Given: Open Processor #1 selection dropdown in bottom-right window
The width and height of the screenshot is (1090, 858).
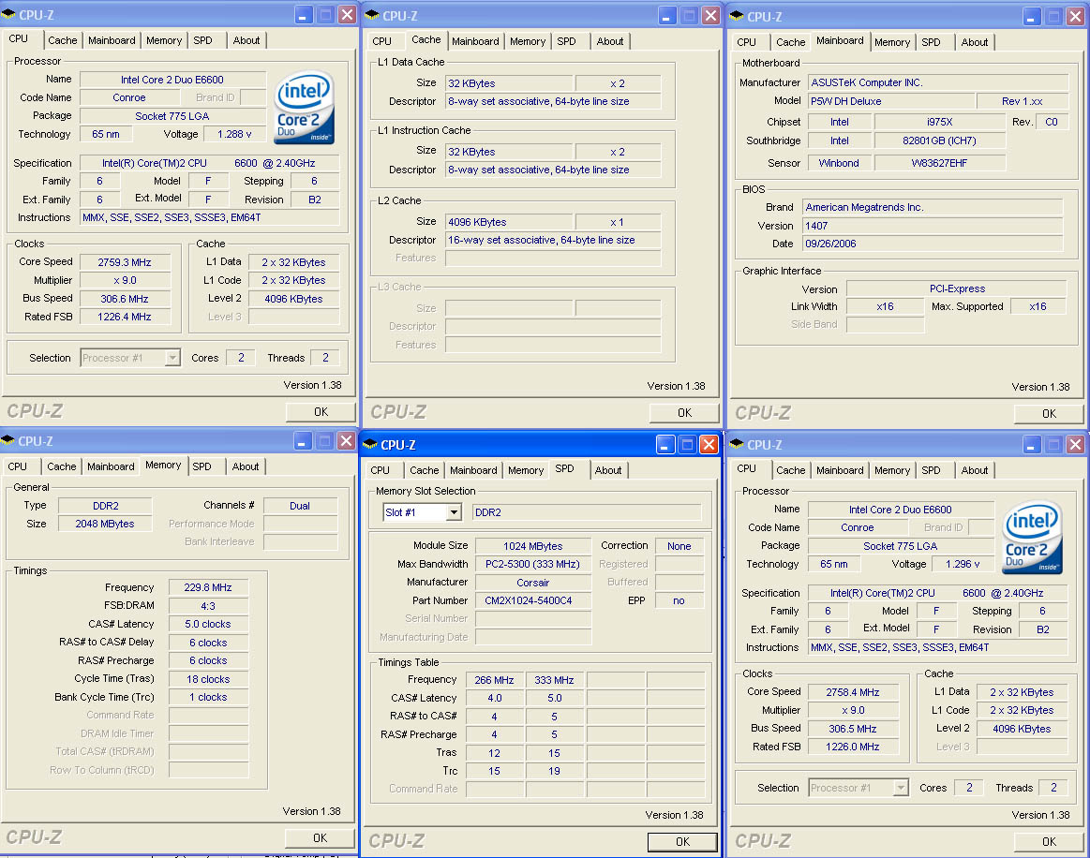Looking at the screenshot, I should tap(901, 788).
